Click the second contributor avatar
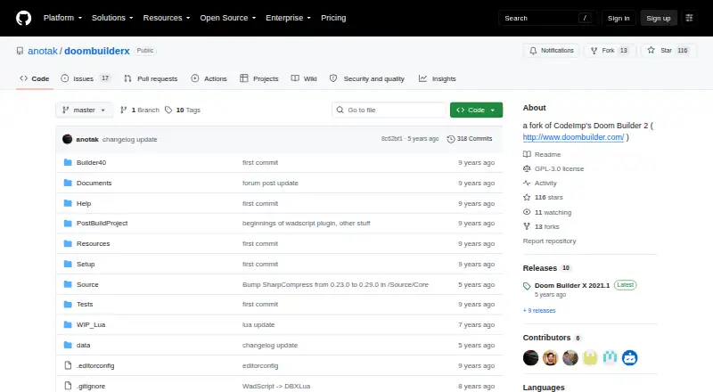 click(x=550, y=358)
